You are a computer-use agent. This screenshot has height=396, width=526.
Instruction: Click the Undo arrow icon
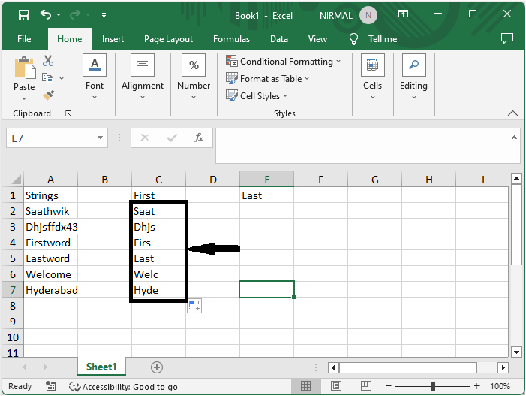(47, 14)
